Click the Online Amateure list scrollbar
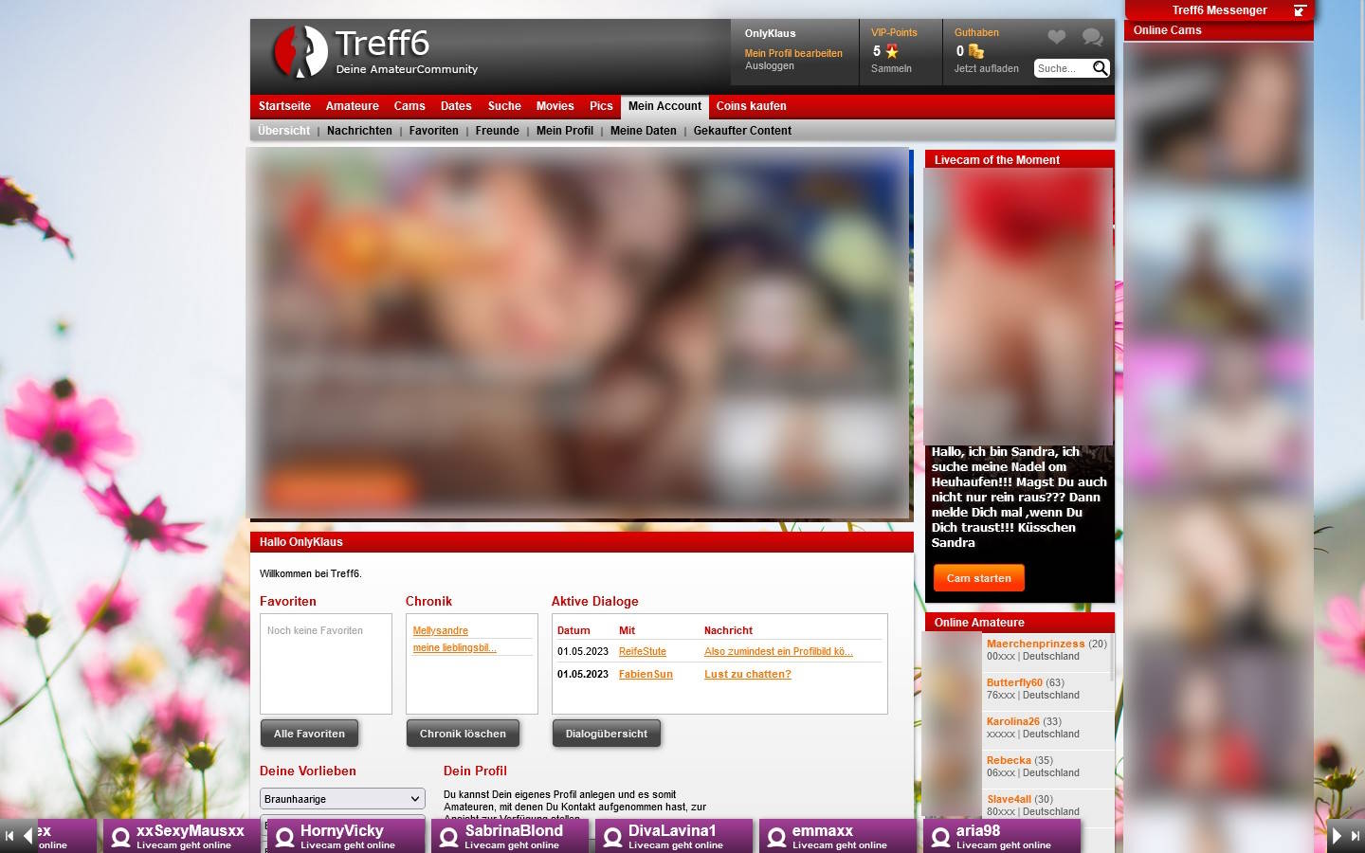The image size is (1365, 853). [x=1110, y=656]
